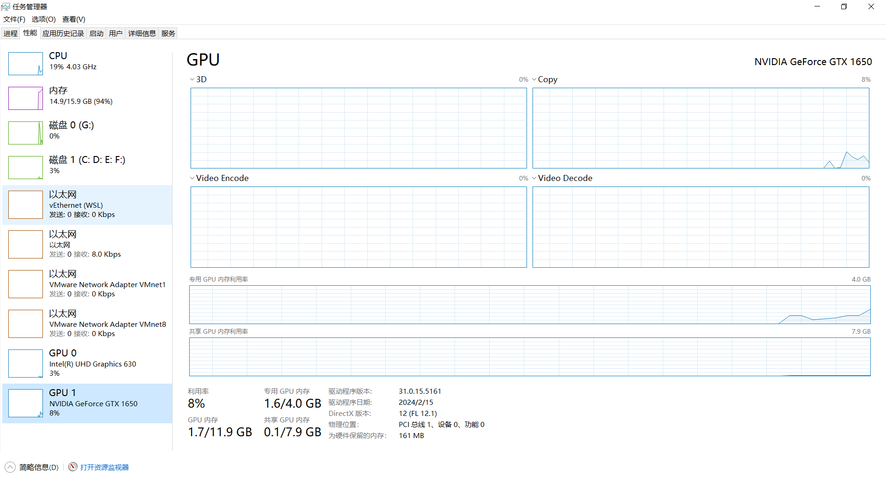The height and width of the screenshot is (481, 886).
Task: Open the 打开资源监视器 link
Action: pos(104,467)
